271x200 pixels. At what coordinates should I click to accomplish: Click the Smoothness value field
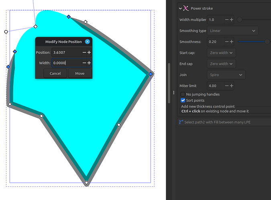pyautogui.click(x=216, y=42)
